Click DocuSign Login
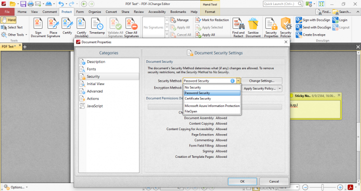The image size is (361, 191). (340, 20)
